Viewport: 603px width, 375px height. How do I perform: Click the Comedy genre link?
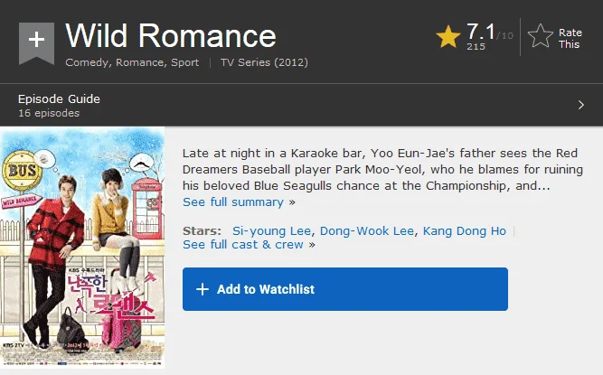click(x=87, y=62)
